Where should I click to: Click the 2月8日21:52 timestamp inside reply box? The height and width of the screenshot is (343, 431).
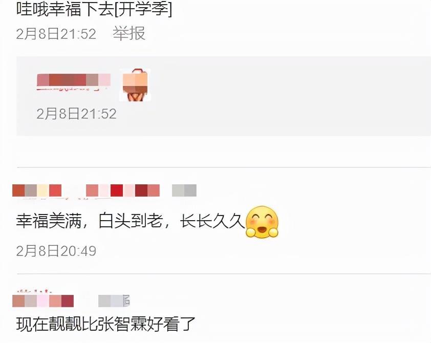[76, 114]
